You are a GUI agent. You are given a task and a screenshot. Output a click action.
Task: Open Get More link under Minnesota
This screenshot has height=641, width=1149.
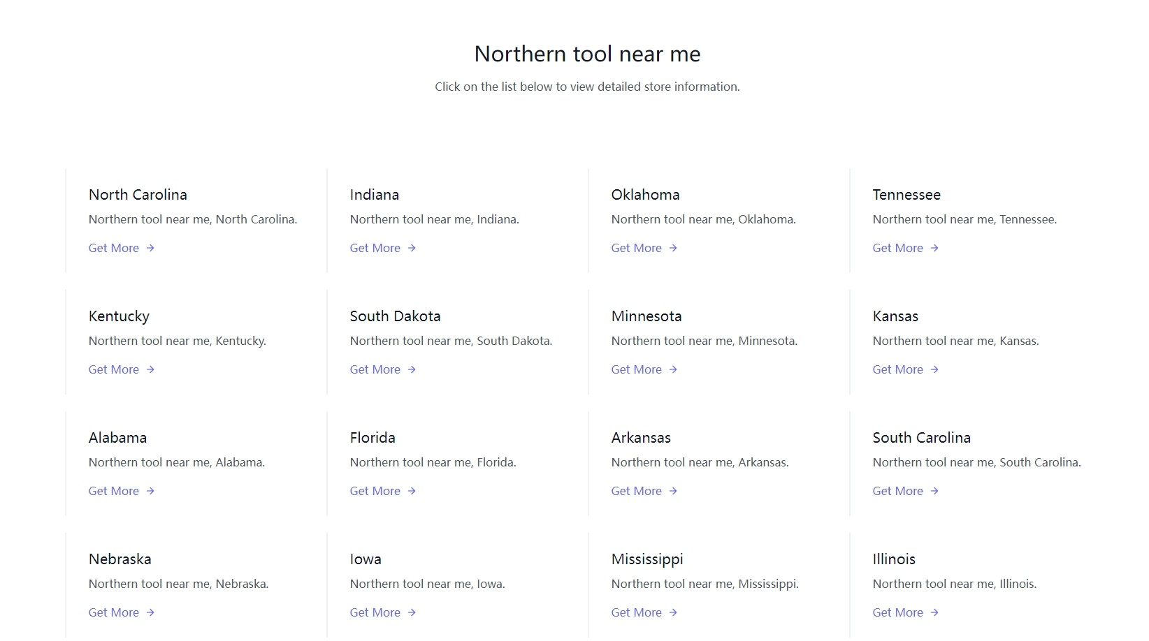644,369
